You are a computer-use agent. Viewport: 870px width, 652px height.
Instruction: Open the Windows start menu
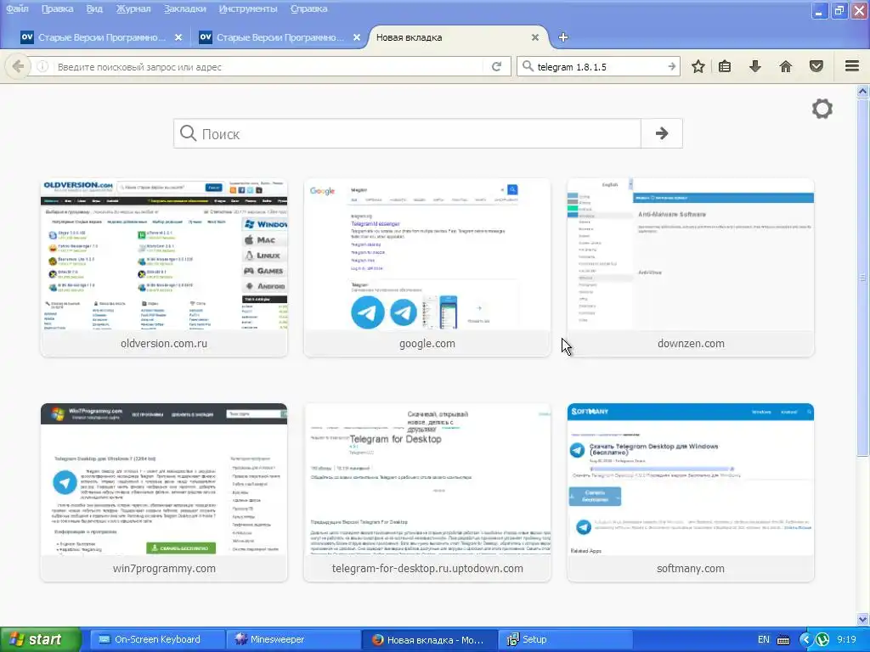(40, 640)
